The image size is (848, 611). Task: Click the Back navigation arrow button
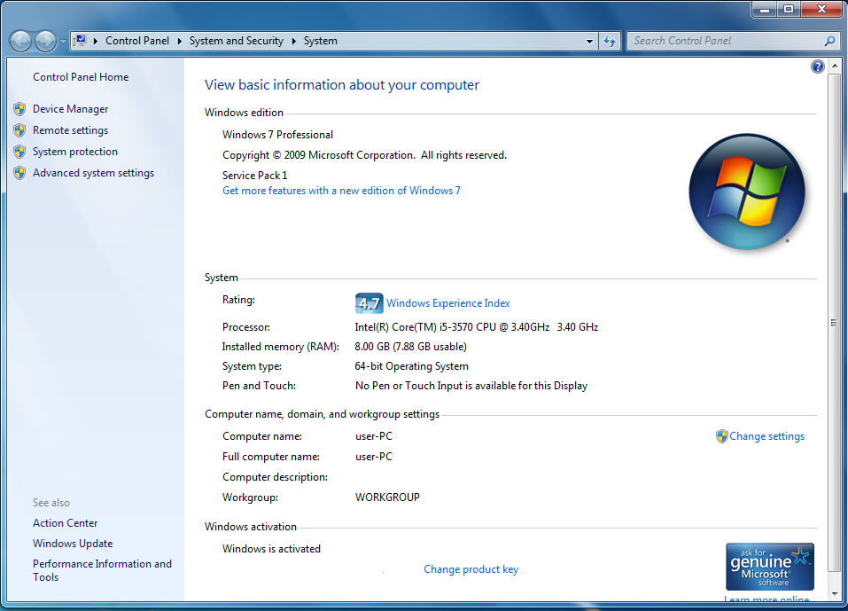click(x=21, y=41)
